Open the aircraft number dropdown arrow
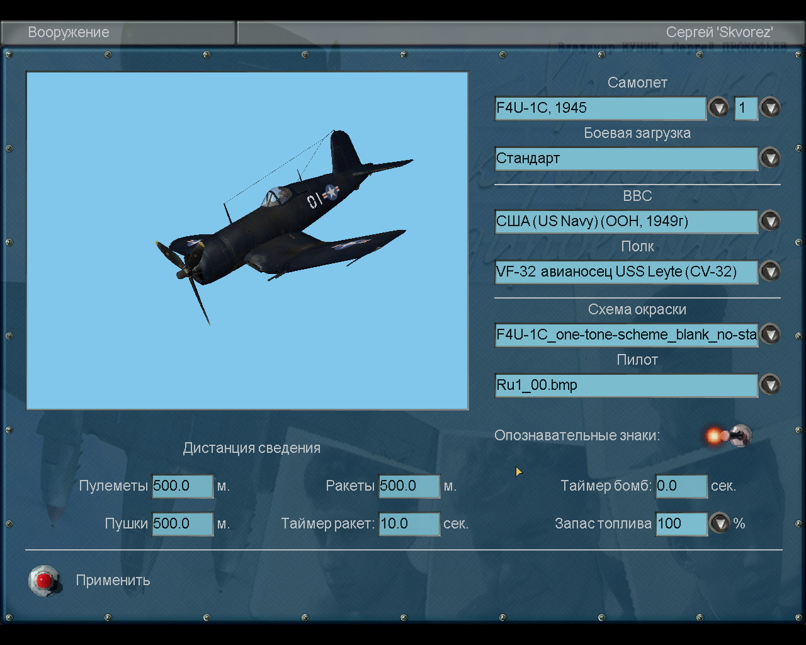Screen dimensions: 806x645 click(770, 108)
